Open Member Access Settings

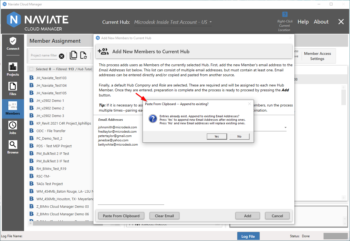(x=317, y=56)
